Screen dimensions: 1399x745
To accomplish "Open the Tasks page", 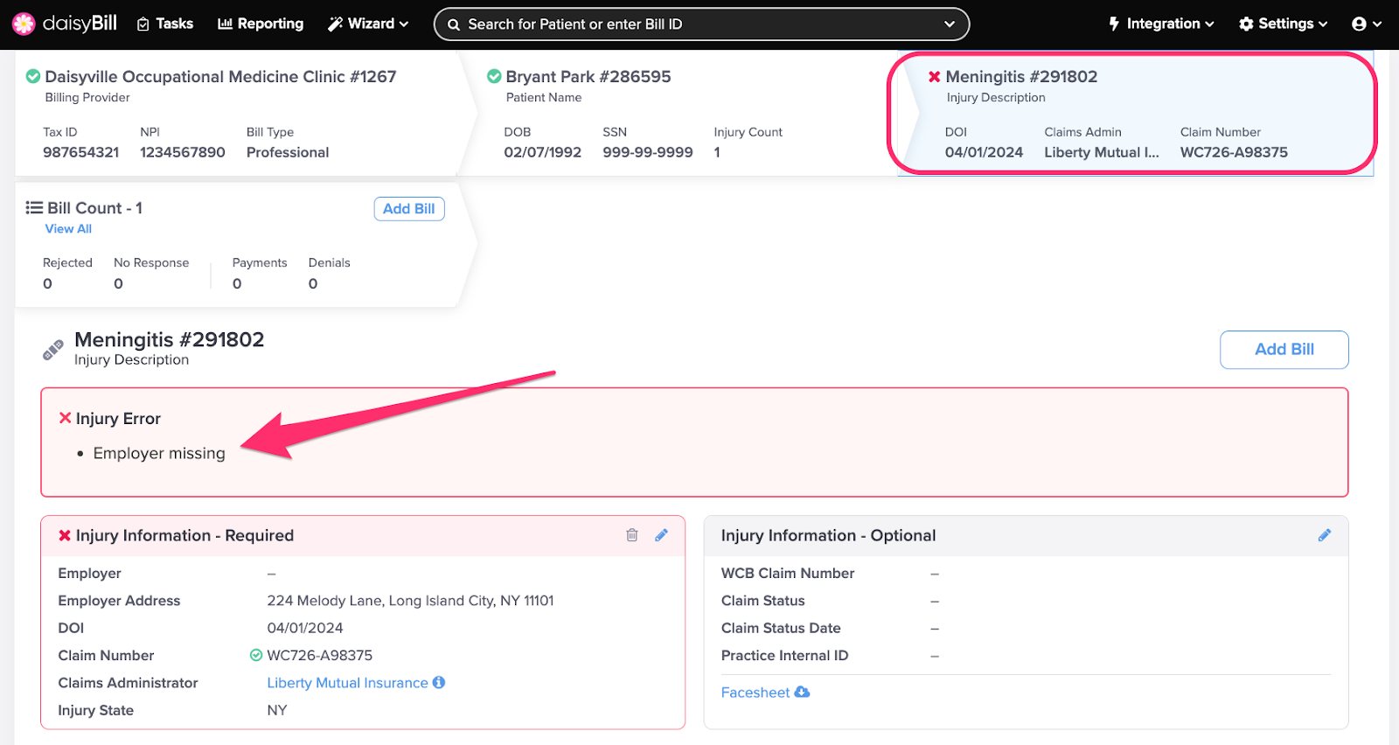I will 165,24.
